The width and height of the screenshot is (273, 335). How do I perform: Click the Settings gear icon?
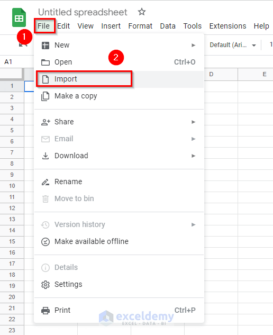click(46, 285)
